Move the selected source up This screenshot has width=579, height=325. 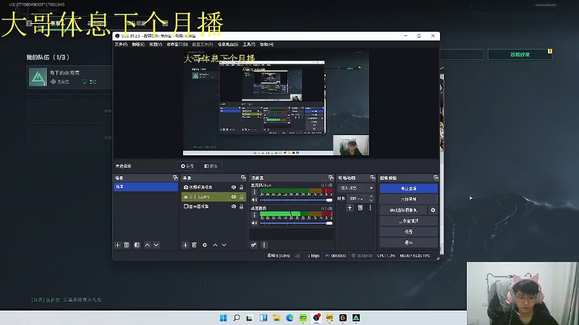click(x=215, y=245)
